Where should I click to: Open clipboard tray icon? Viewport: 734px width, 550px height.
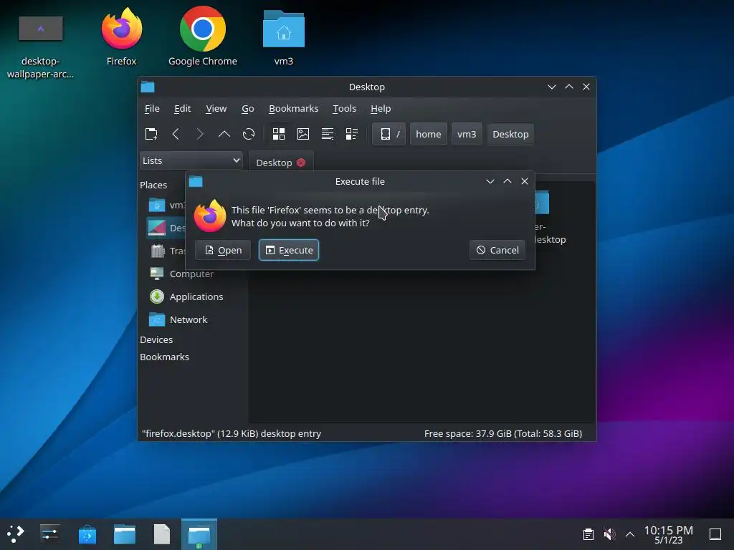point(588,534)
